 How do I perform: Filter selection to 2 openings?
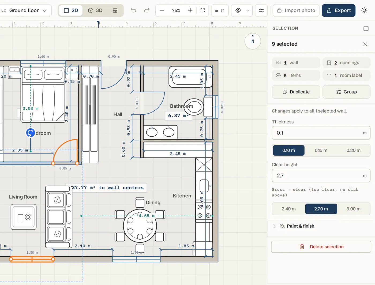tap(346, 63)
